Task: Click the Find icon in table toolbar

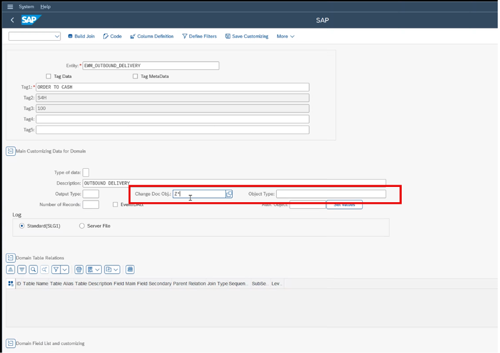Action: [33, 269]
